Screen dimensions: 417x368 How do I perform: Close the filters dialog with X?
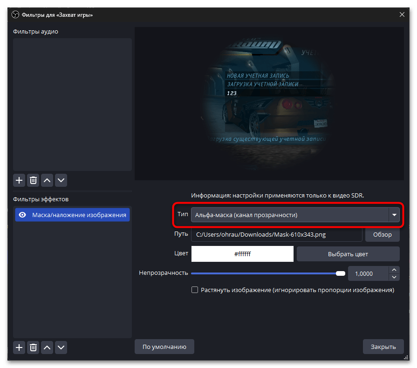[402, 14]
